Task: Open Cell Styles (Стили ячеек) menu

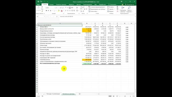Action: [x=93, y=11]
